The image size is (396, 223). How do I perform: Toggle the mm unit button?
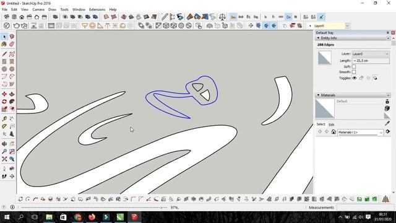(x=281, y=17)
